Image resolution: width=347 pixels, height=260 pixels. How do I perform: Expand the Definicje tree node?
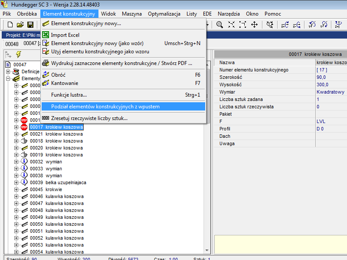tap(8, 71)
